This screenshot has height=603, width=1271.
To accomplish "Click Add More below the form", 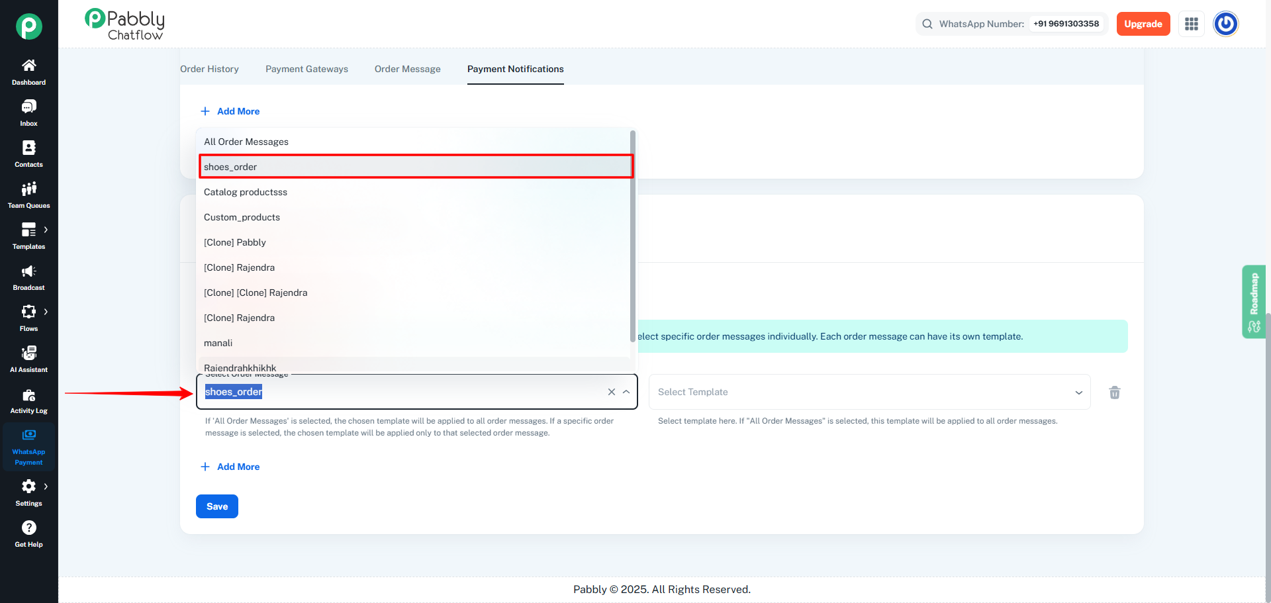I will pos(230,467).
